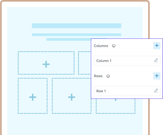Click the plus in the top-left grid cell
This screenshot has width=163, height=135.
pos(46,64)
